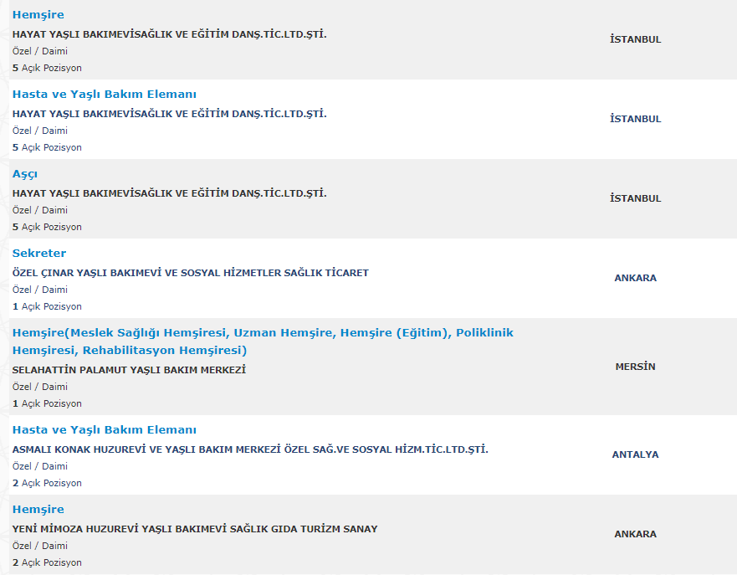Click SELAHATTİN PALAMUT YAŞLI BAKIM MERKEZİ text
This screenshot has height=575, width=737.
pos(130,370)
